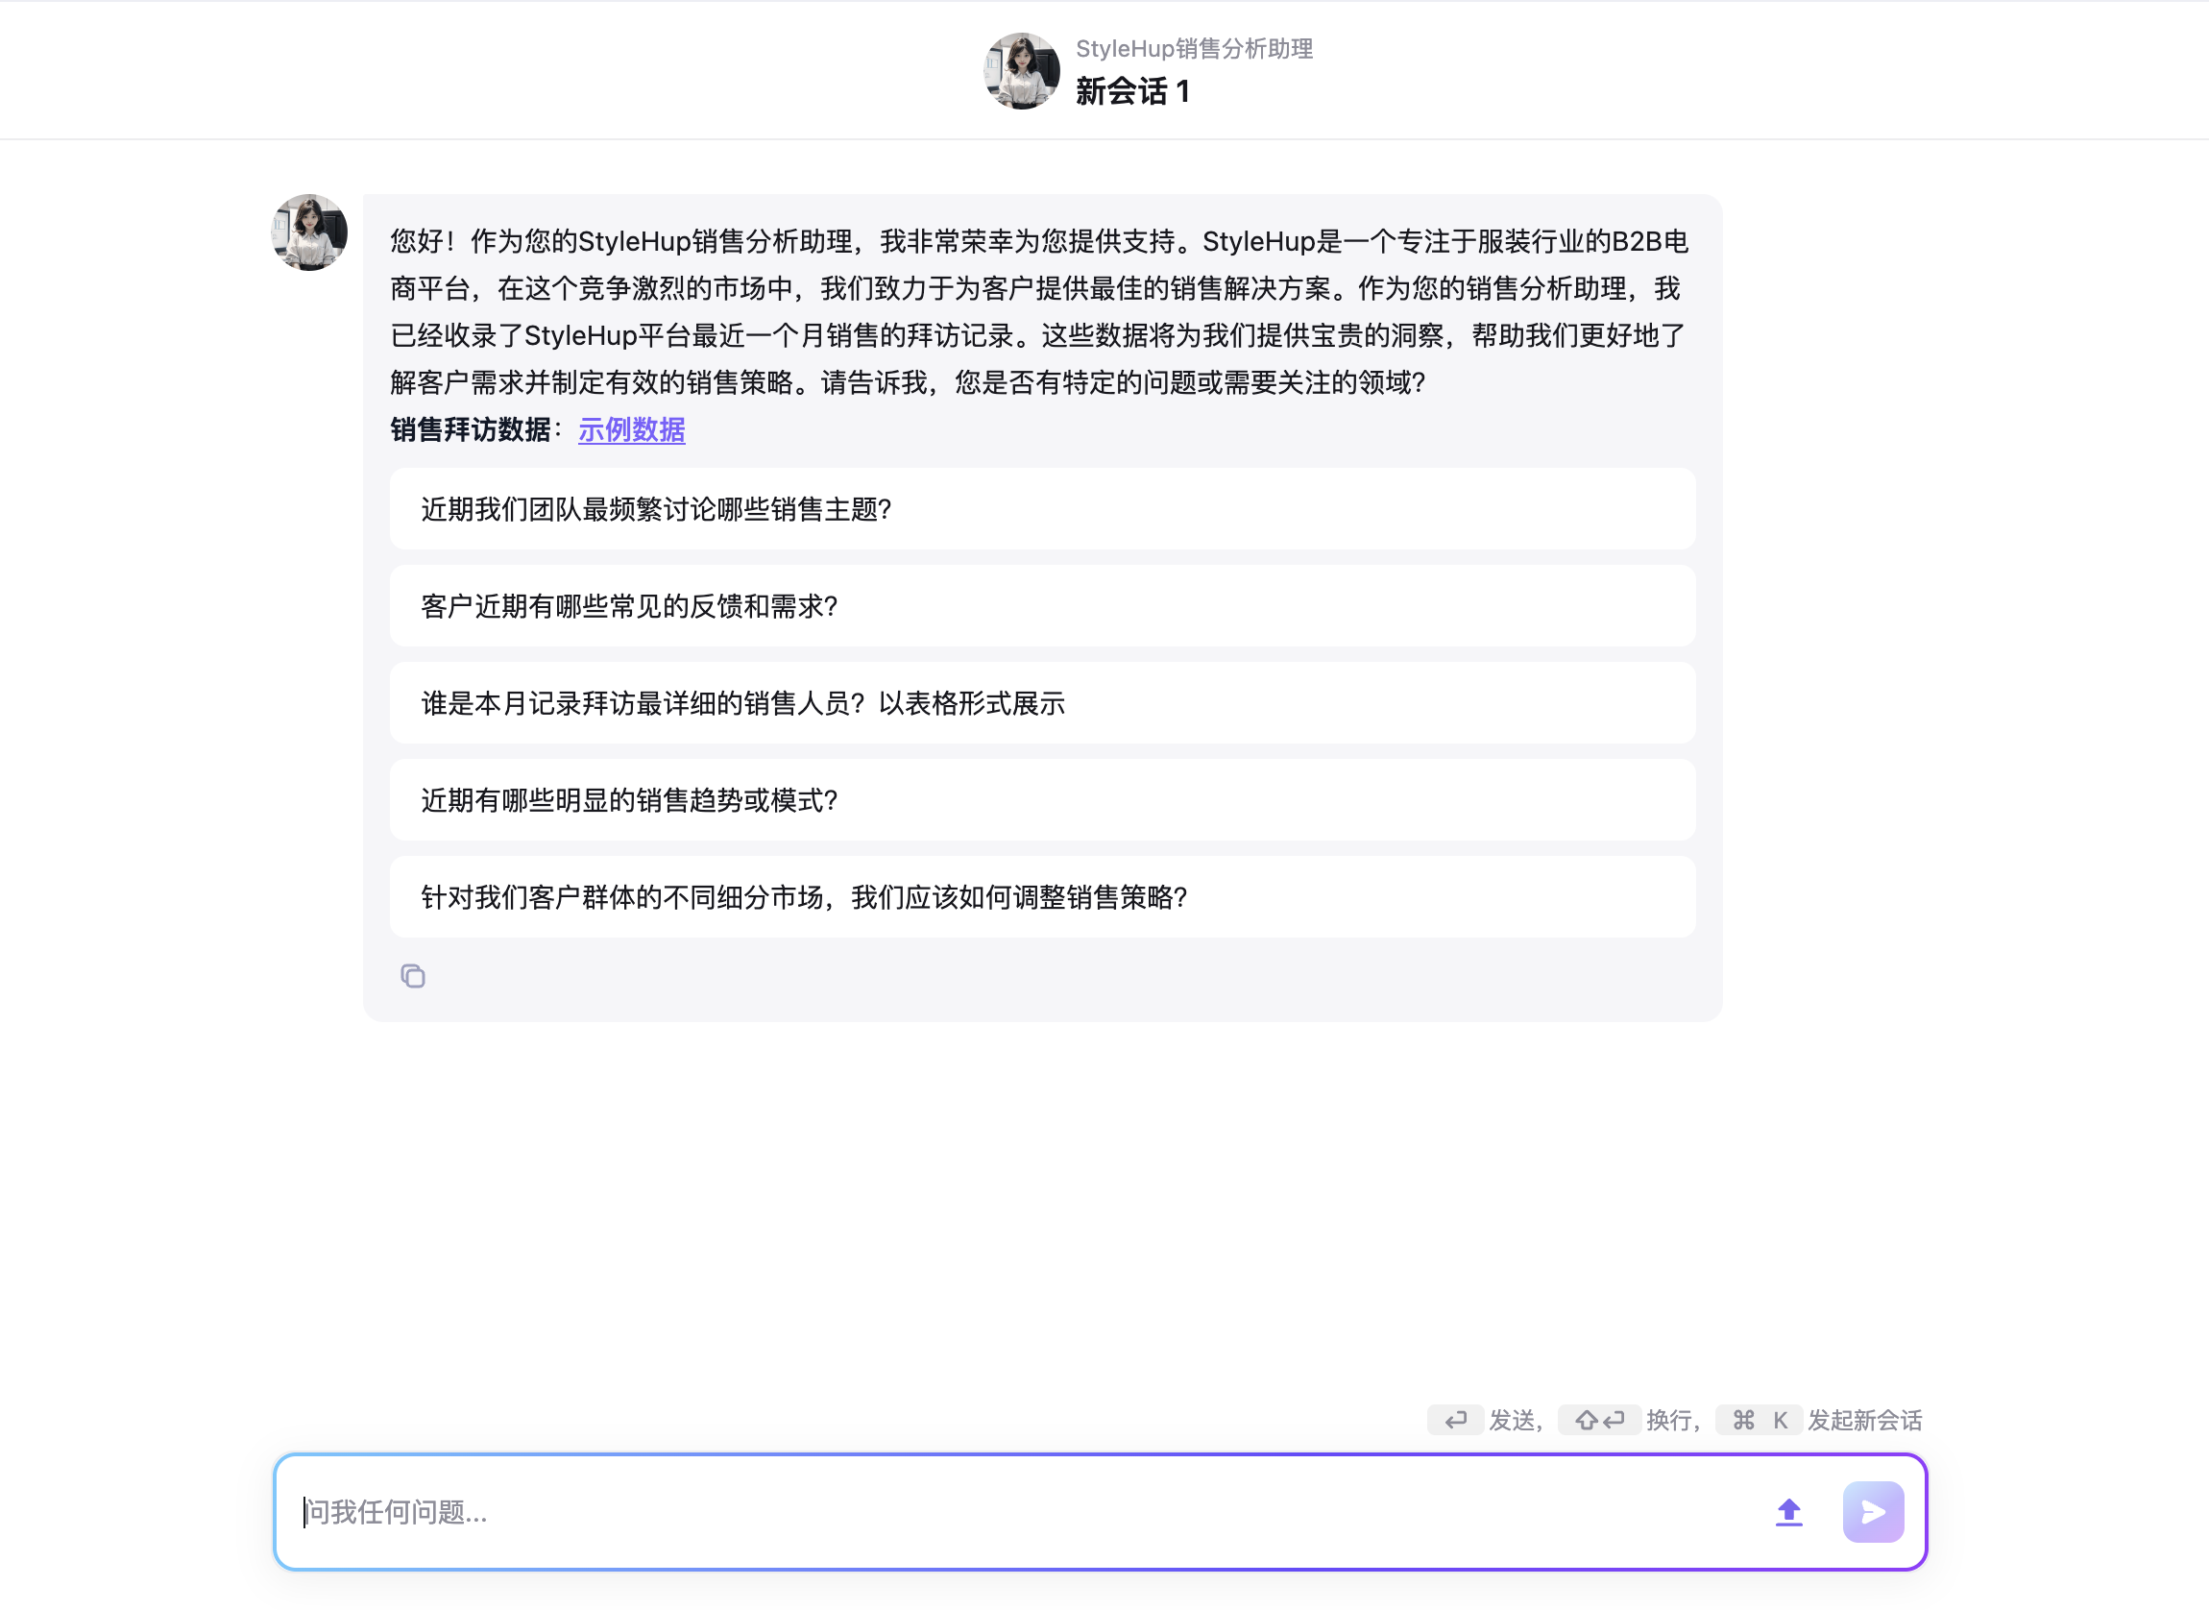Click the upload file arrow icon
Screen dimensions: 2209x1610
coord(1789,1512)
